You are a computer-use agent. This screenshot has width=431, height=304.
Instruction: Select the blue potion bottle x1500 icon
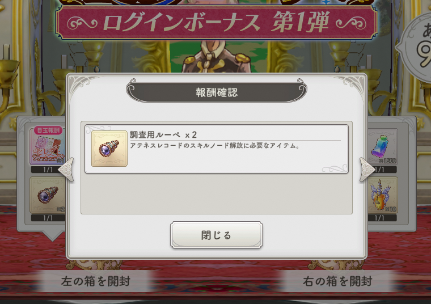[x=382, y=146]
